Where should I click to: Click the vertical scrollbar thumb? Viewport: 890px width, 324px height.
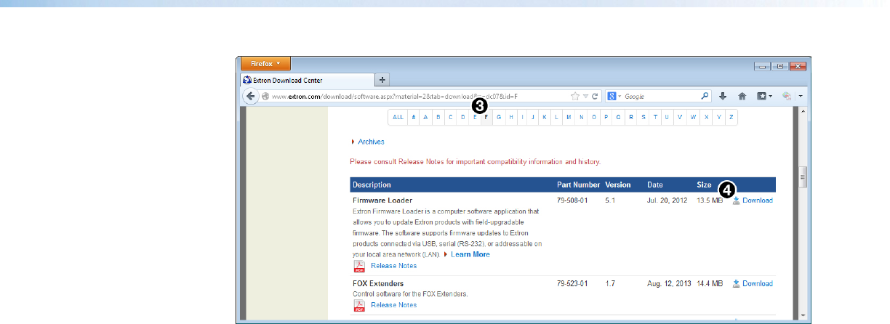pos(803,177)
